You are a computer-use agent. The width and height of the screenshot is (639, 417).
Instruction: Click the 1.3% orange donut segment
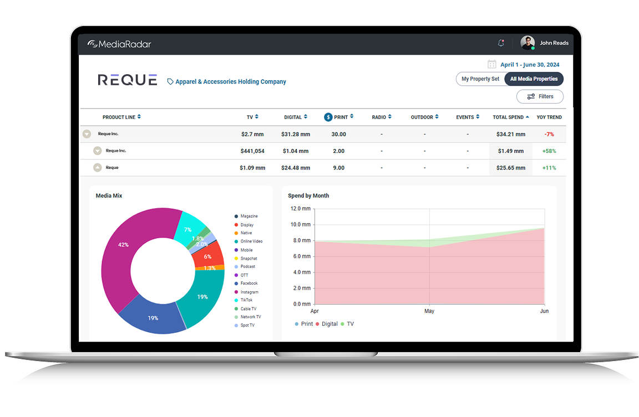[210, 267]
